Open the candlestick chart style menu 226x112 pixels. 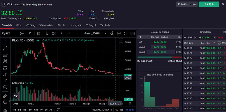(x=38, y=33)
